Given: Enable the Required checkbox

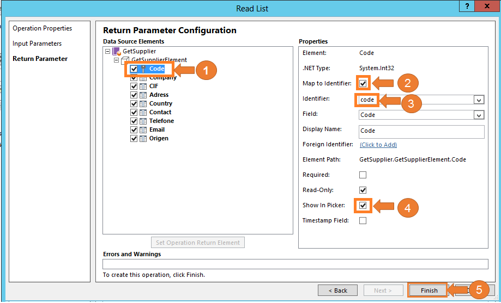Looking at the screenshot, I should [x=363, y=175].
